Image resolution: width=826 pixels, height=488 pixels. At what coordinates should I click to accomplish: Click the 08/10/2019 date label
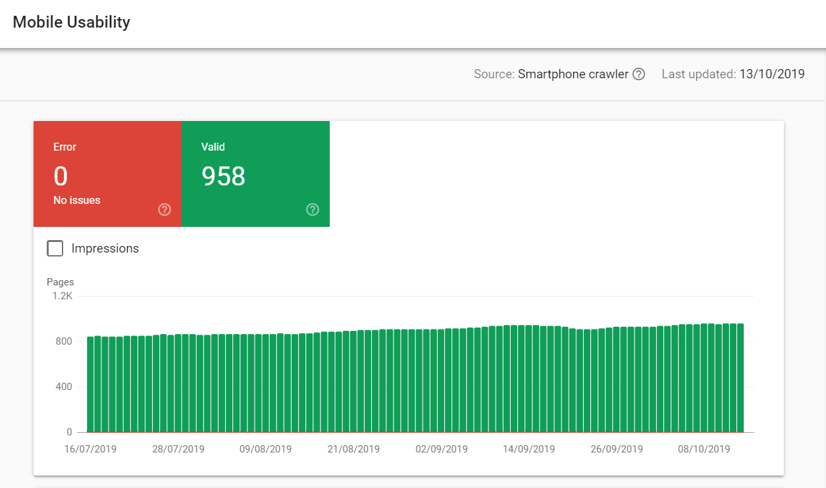(x=704, y=449)
